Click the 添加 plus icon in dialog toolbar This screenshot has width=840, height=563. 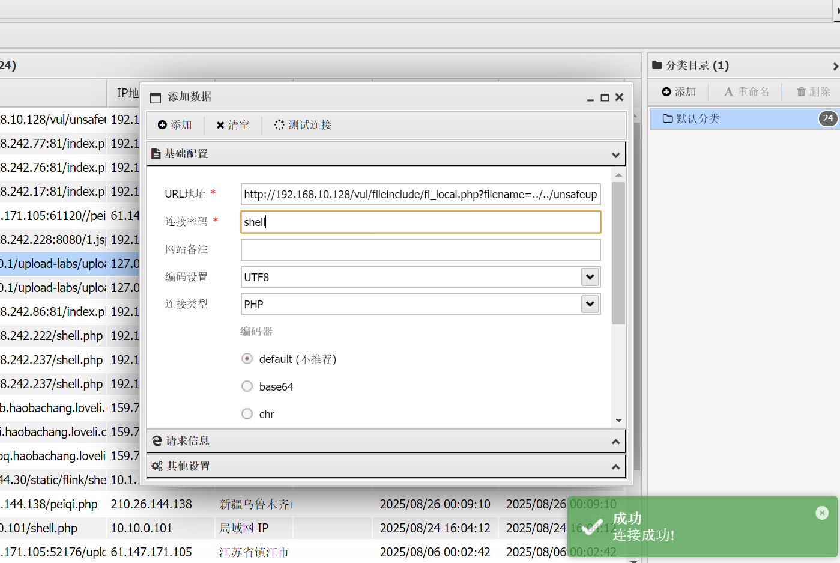click(x=162, y=125)
